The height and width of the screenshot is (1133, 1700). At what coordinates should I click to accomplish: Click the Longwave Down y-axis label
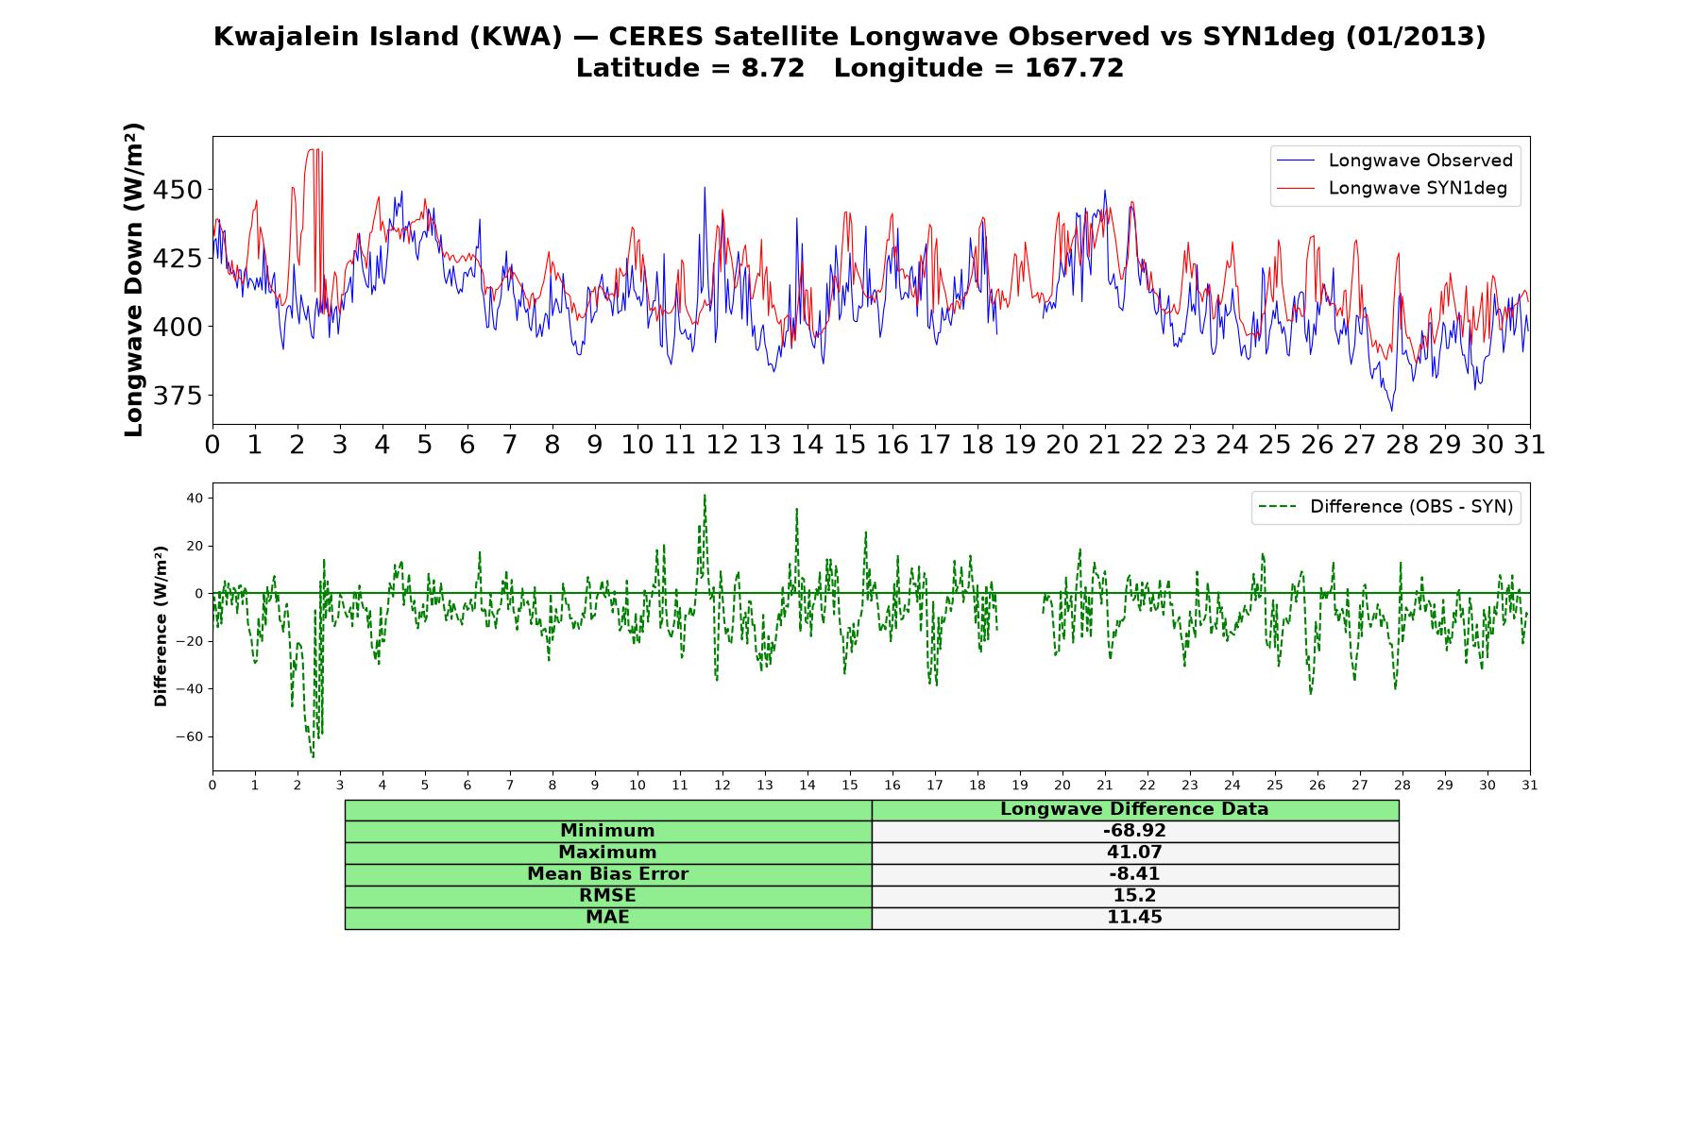(134, 279)
